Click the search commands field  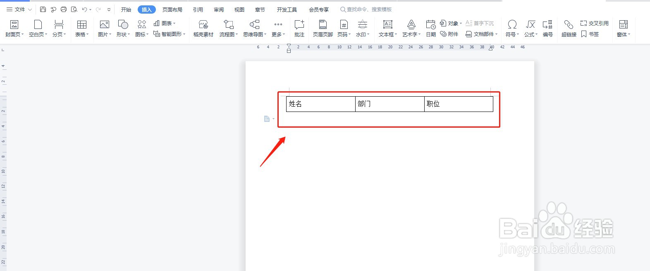tap(366, 9)
